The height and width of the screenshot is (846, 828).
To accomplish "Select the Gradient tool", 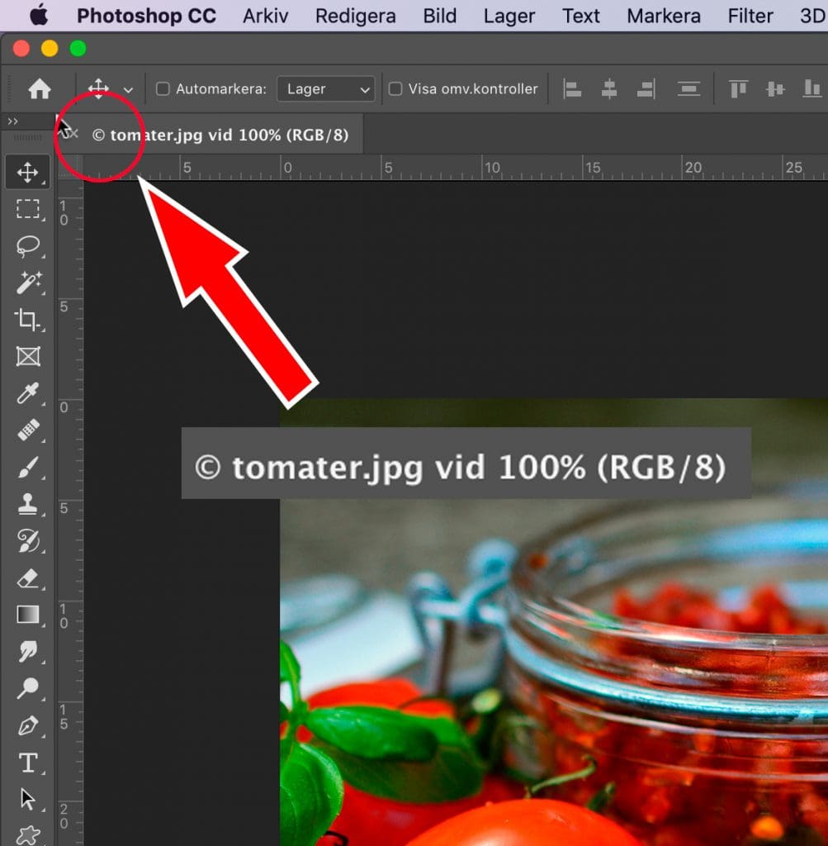I will (27, 615).
